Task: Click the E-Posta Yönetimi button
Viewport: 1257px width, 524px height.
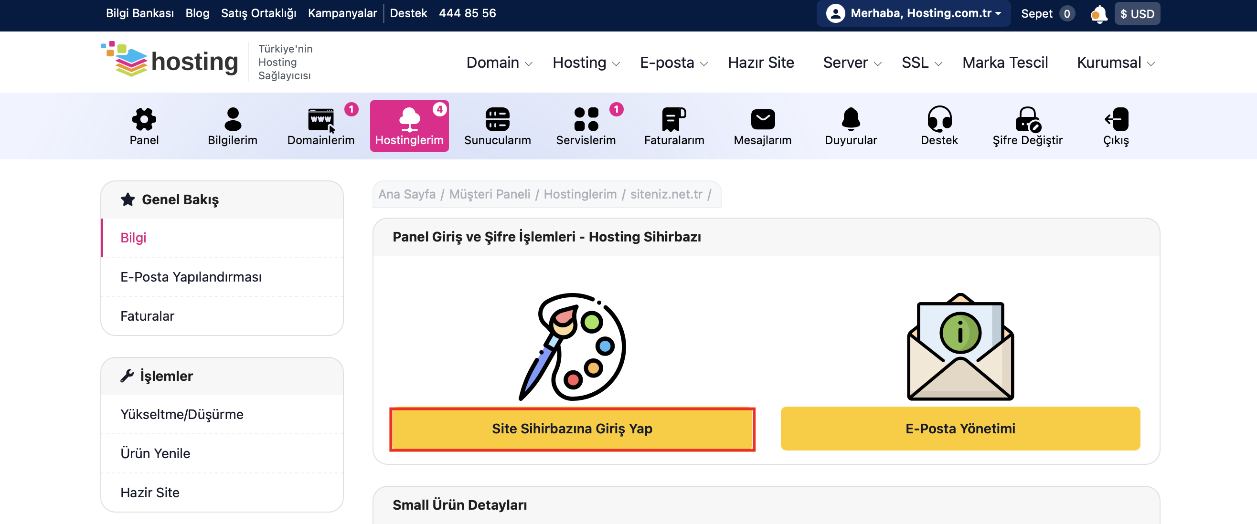Action: [x=960, y=429]
